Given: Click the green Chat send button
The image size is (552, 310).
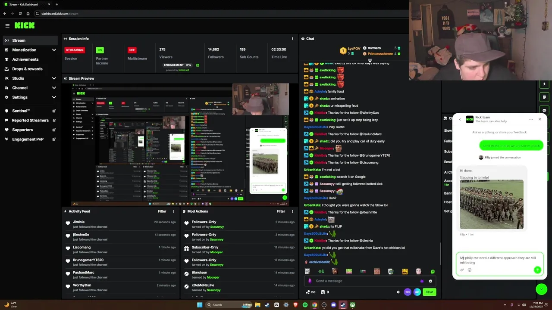Looking at the screenshot, I should [430, 292].
